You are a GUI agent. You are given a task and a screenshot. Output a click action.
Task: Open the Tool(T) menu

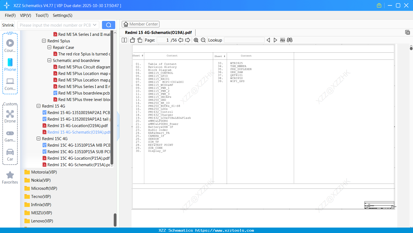(42, 15)
